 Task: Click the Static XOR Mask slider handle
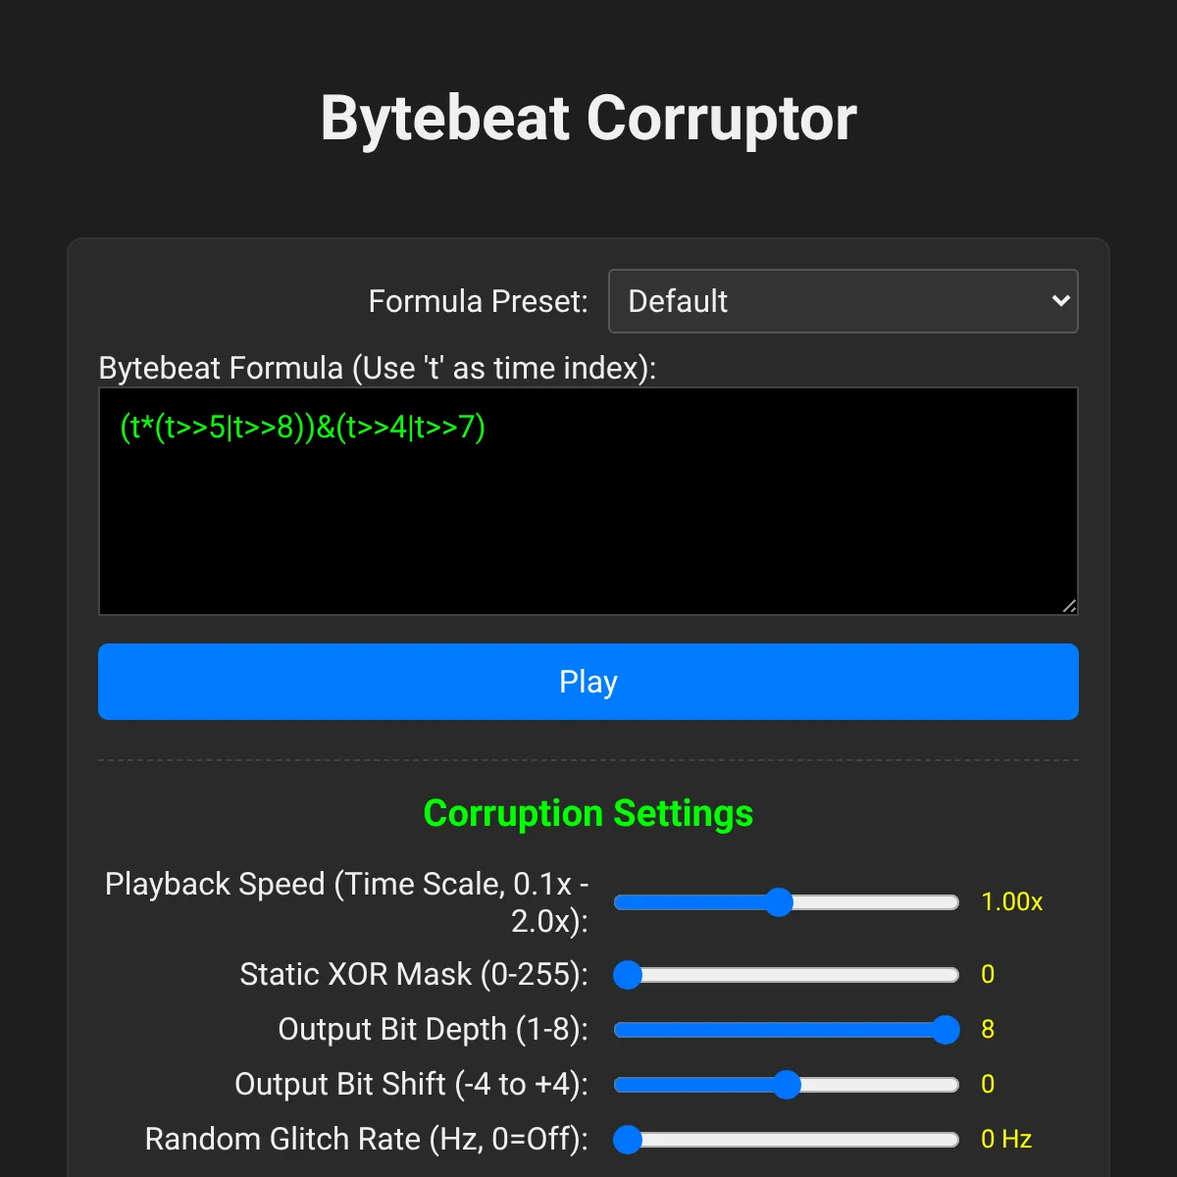click(x=628, y=975)
